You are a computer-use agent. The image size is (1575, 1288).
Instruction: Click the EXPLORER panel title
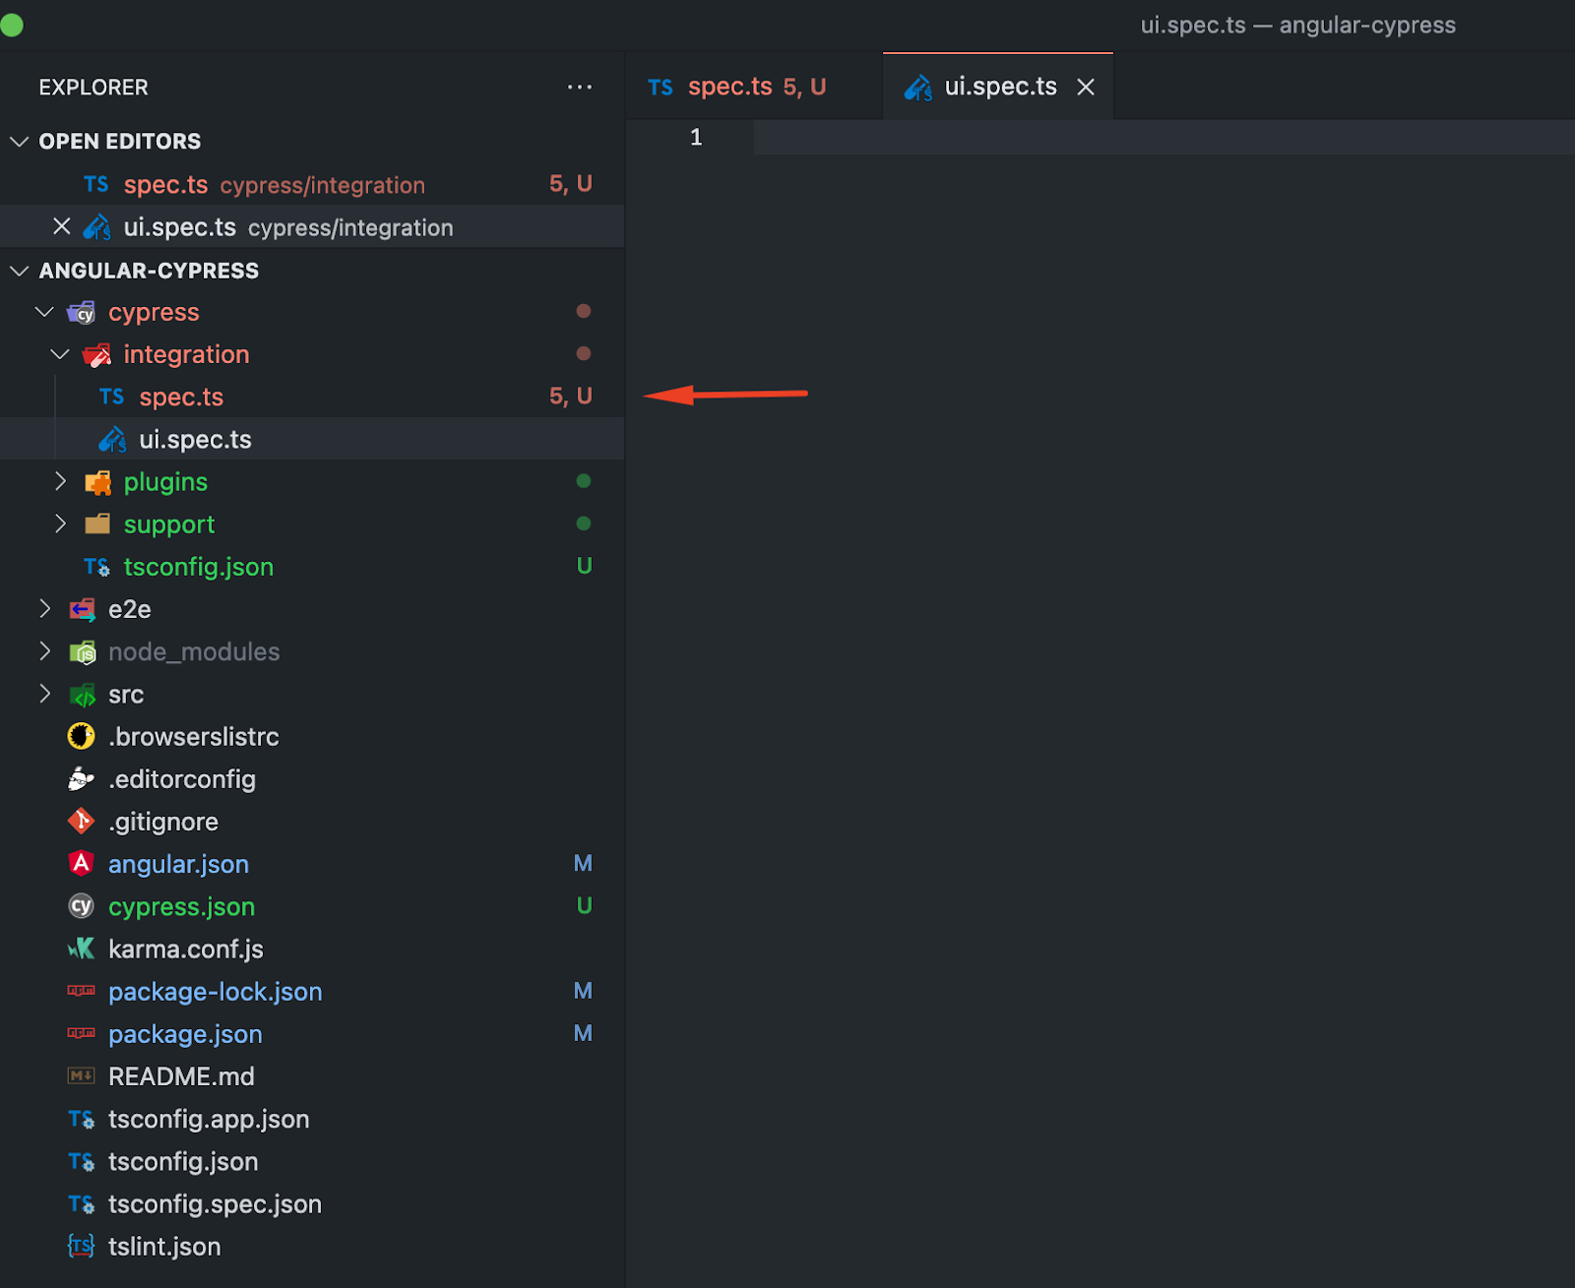tap(94, 88)
